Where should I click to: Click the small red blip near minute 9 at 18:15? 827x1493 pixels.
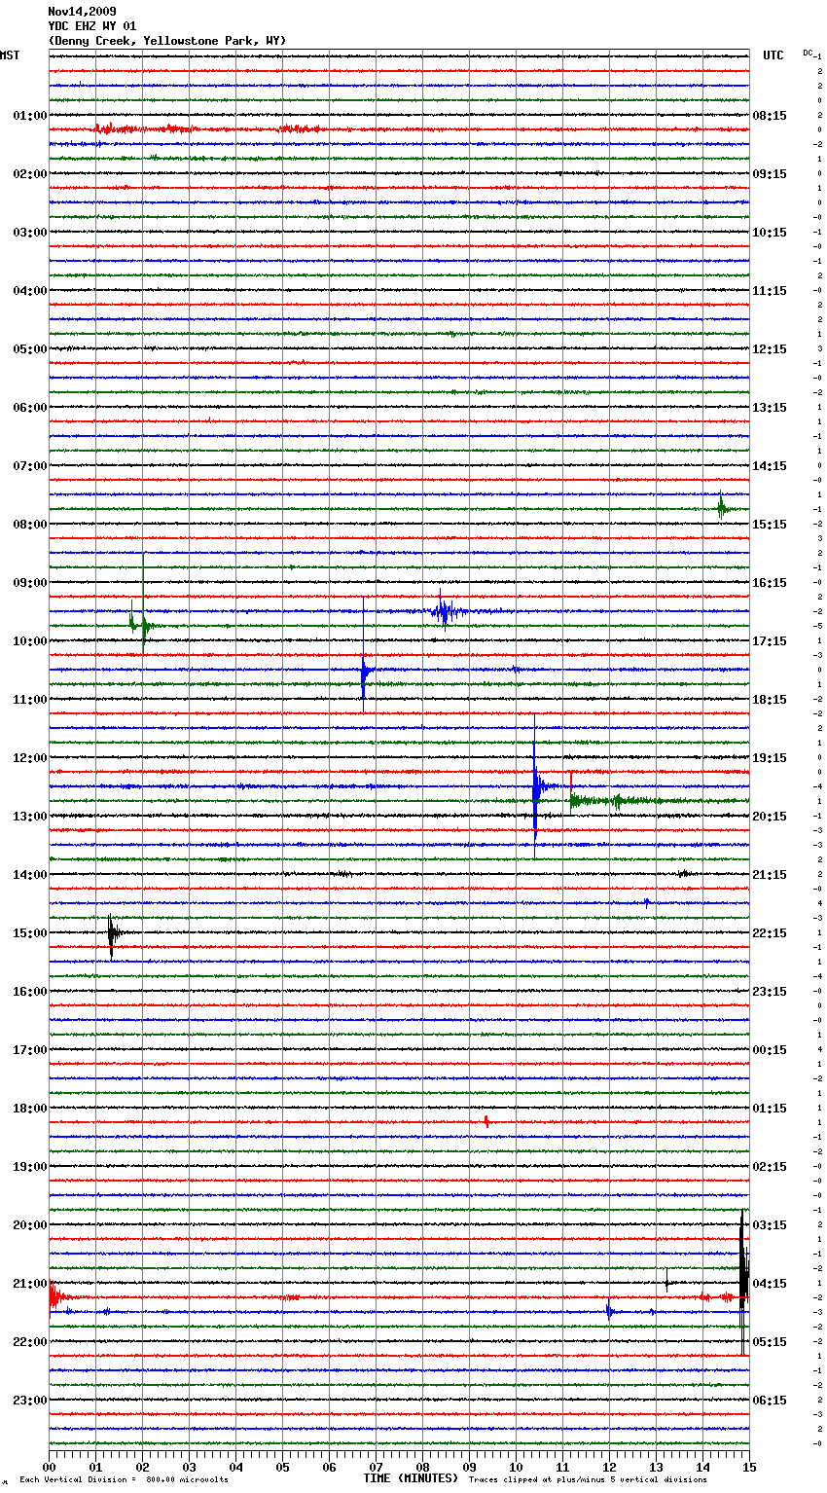pyautogui.click(x=486, y=1122)
